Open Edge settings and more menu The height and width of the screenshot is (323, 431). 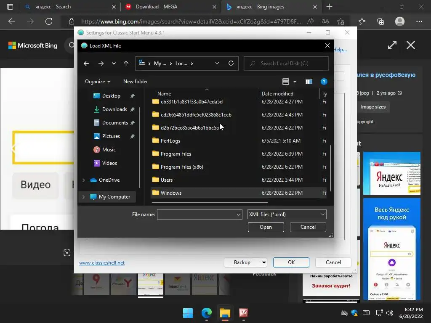click(419, 21)
